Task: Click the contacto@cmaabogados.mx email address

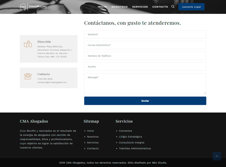Action: point(52,82)
